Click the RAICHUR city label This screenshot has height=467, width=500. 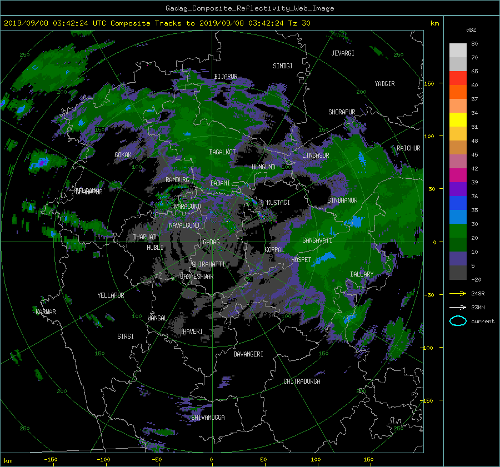click(408, 148)
